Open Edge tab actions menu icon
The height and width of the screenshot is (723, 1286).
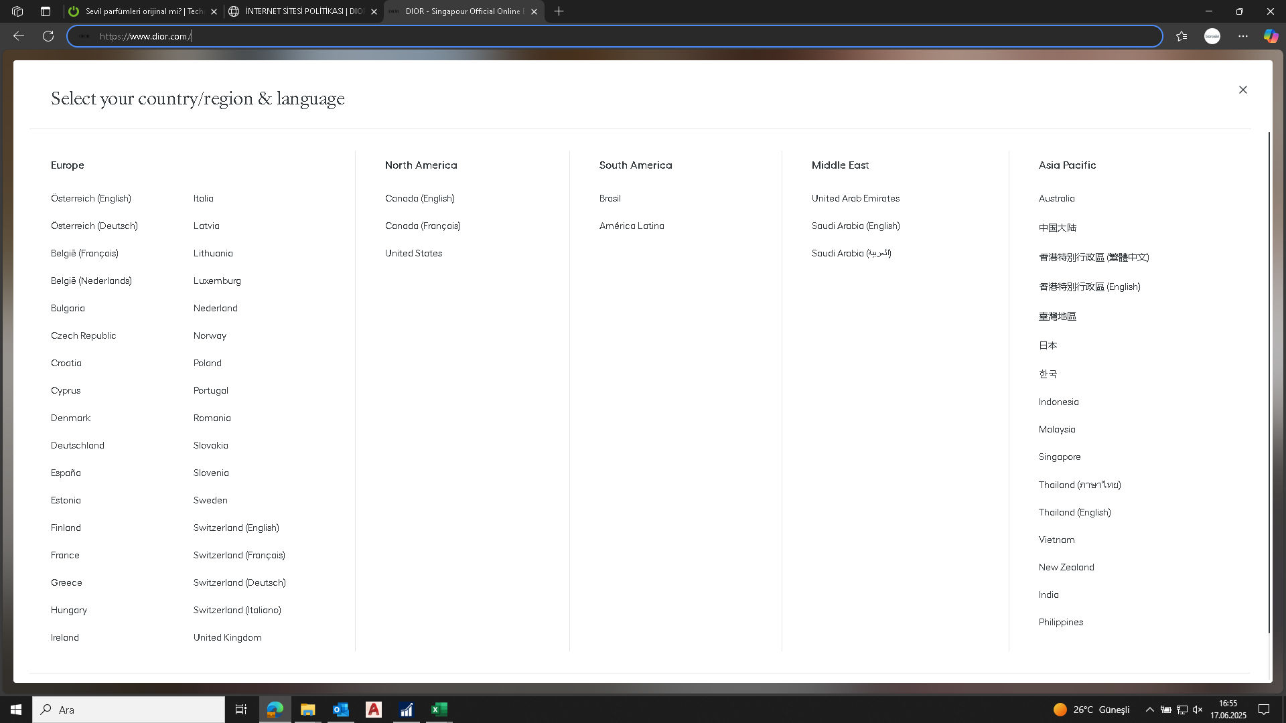pyautogui.click(x=46, y=11)
